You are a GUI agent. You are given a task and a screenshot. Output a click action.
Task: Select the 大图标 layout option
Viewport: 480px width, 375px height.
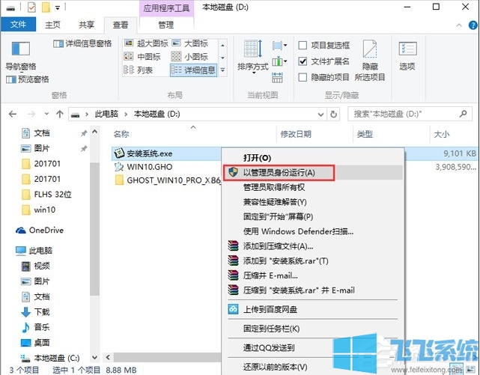pos(190,43)
